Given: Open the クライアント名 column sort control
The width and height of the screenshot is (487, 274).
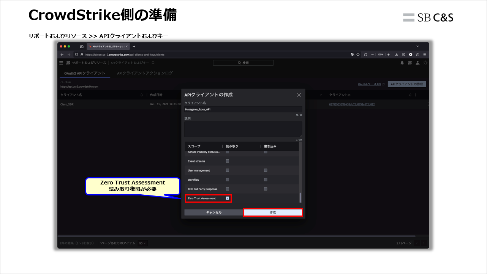Looking at the screenshot, I should pyautogui.click(x=141, y=95).
